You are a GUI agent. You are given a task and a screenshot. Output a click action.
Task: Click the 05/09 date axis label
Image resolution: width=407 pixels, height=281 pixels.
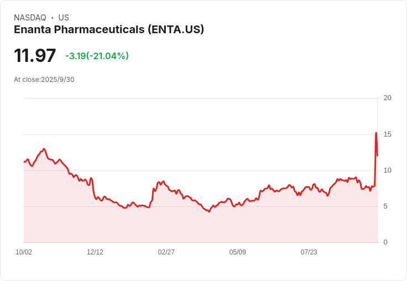[237, 252]
